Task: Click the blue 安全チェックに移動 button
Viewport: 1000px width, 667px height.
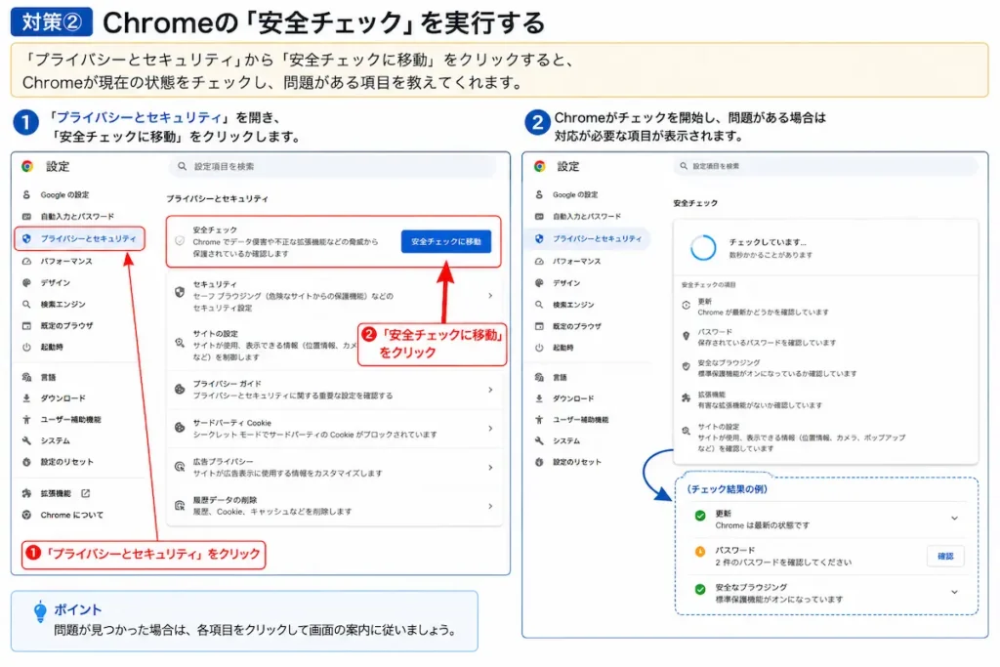Action: point(446,241)
